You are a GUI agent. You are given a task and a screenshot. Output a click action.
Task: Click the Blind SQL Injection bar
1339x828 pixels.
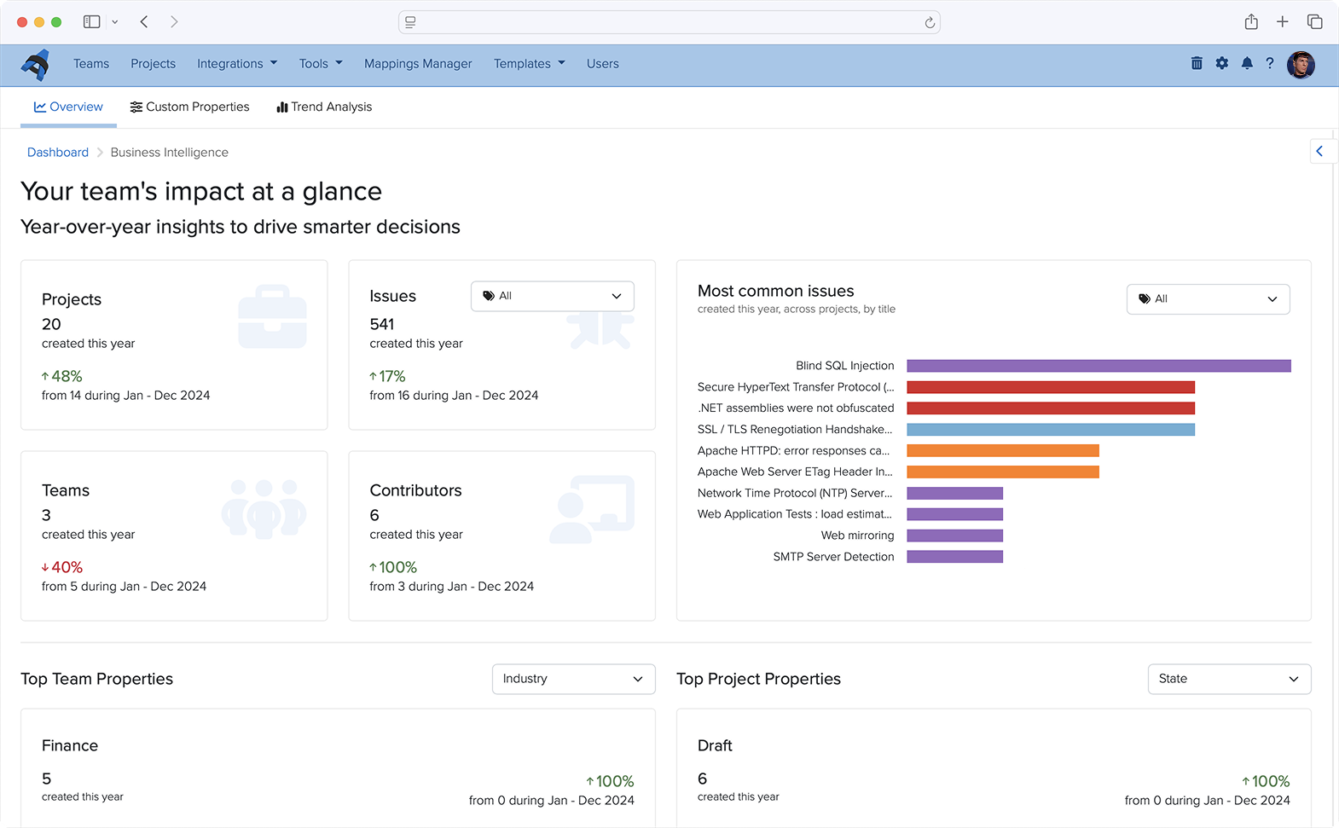[1098, 366]
